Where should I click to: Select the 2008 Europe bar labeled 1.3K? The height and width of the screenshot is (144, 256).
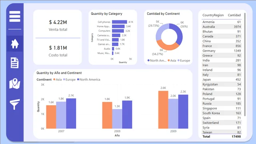coord(117,119)
